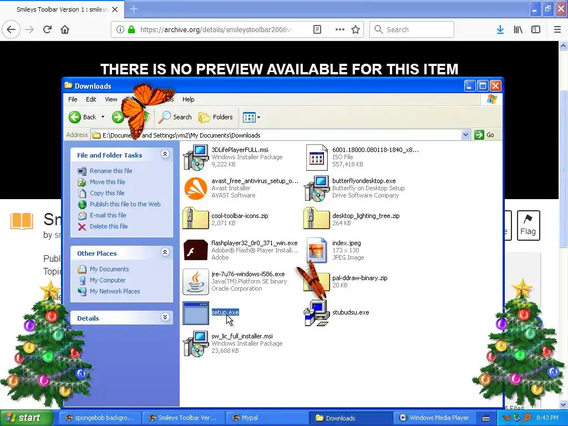The height and width of the screenshot is (426, 568).
Task: Open the browser library icon
Action: [x=518, y=29]
